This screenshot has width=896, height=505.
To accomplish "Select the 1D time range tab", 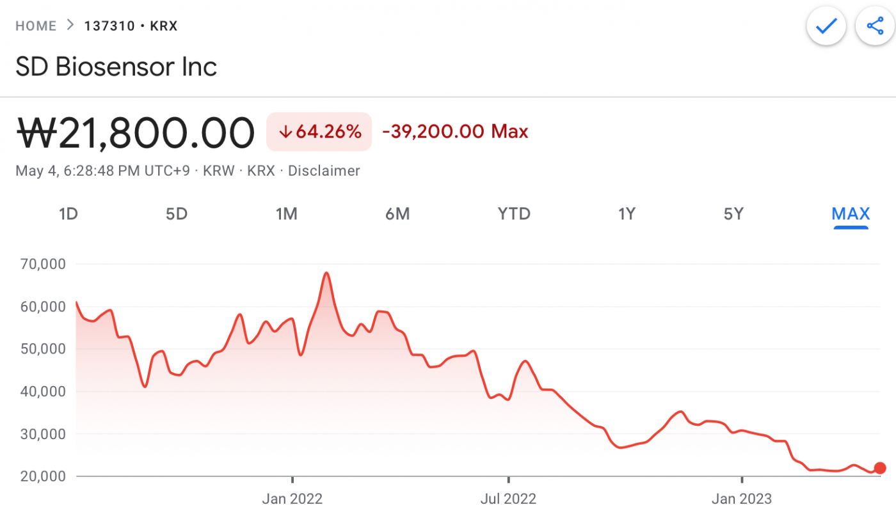I will pos(68,214).
